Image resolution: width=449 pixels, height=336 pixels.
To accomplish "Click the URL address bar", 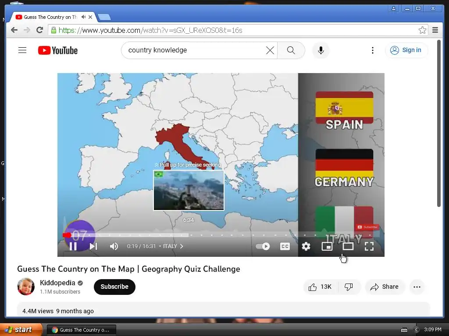I will [x=238, y=30].
